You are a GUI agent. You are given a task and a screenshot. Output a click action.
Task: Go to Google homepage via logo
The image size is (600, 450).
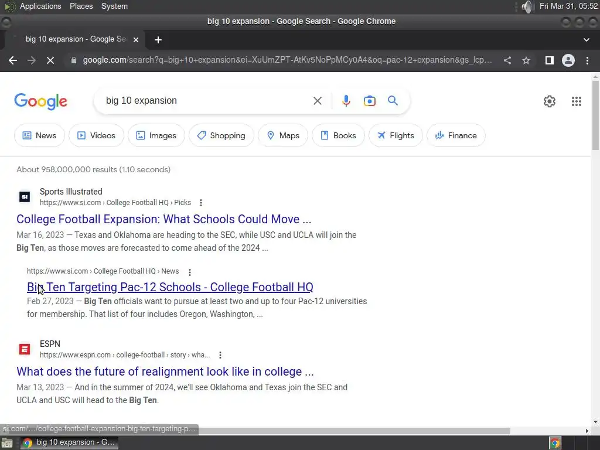click(x=40, y=101)
